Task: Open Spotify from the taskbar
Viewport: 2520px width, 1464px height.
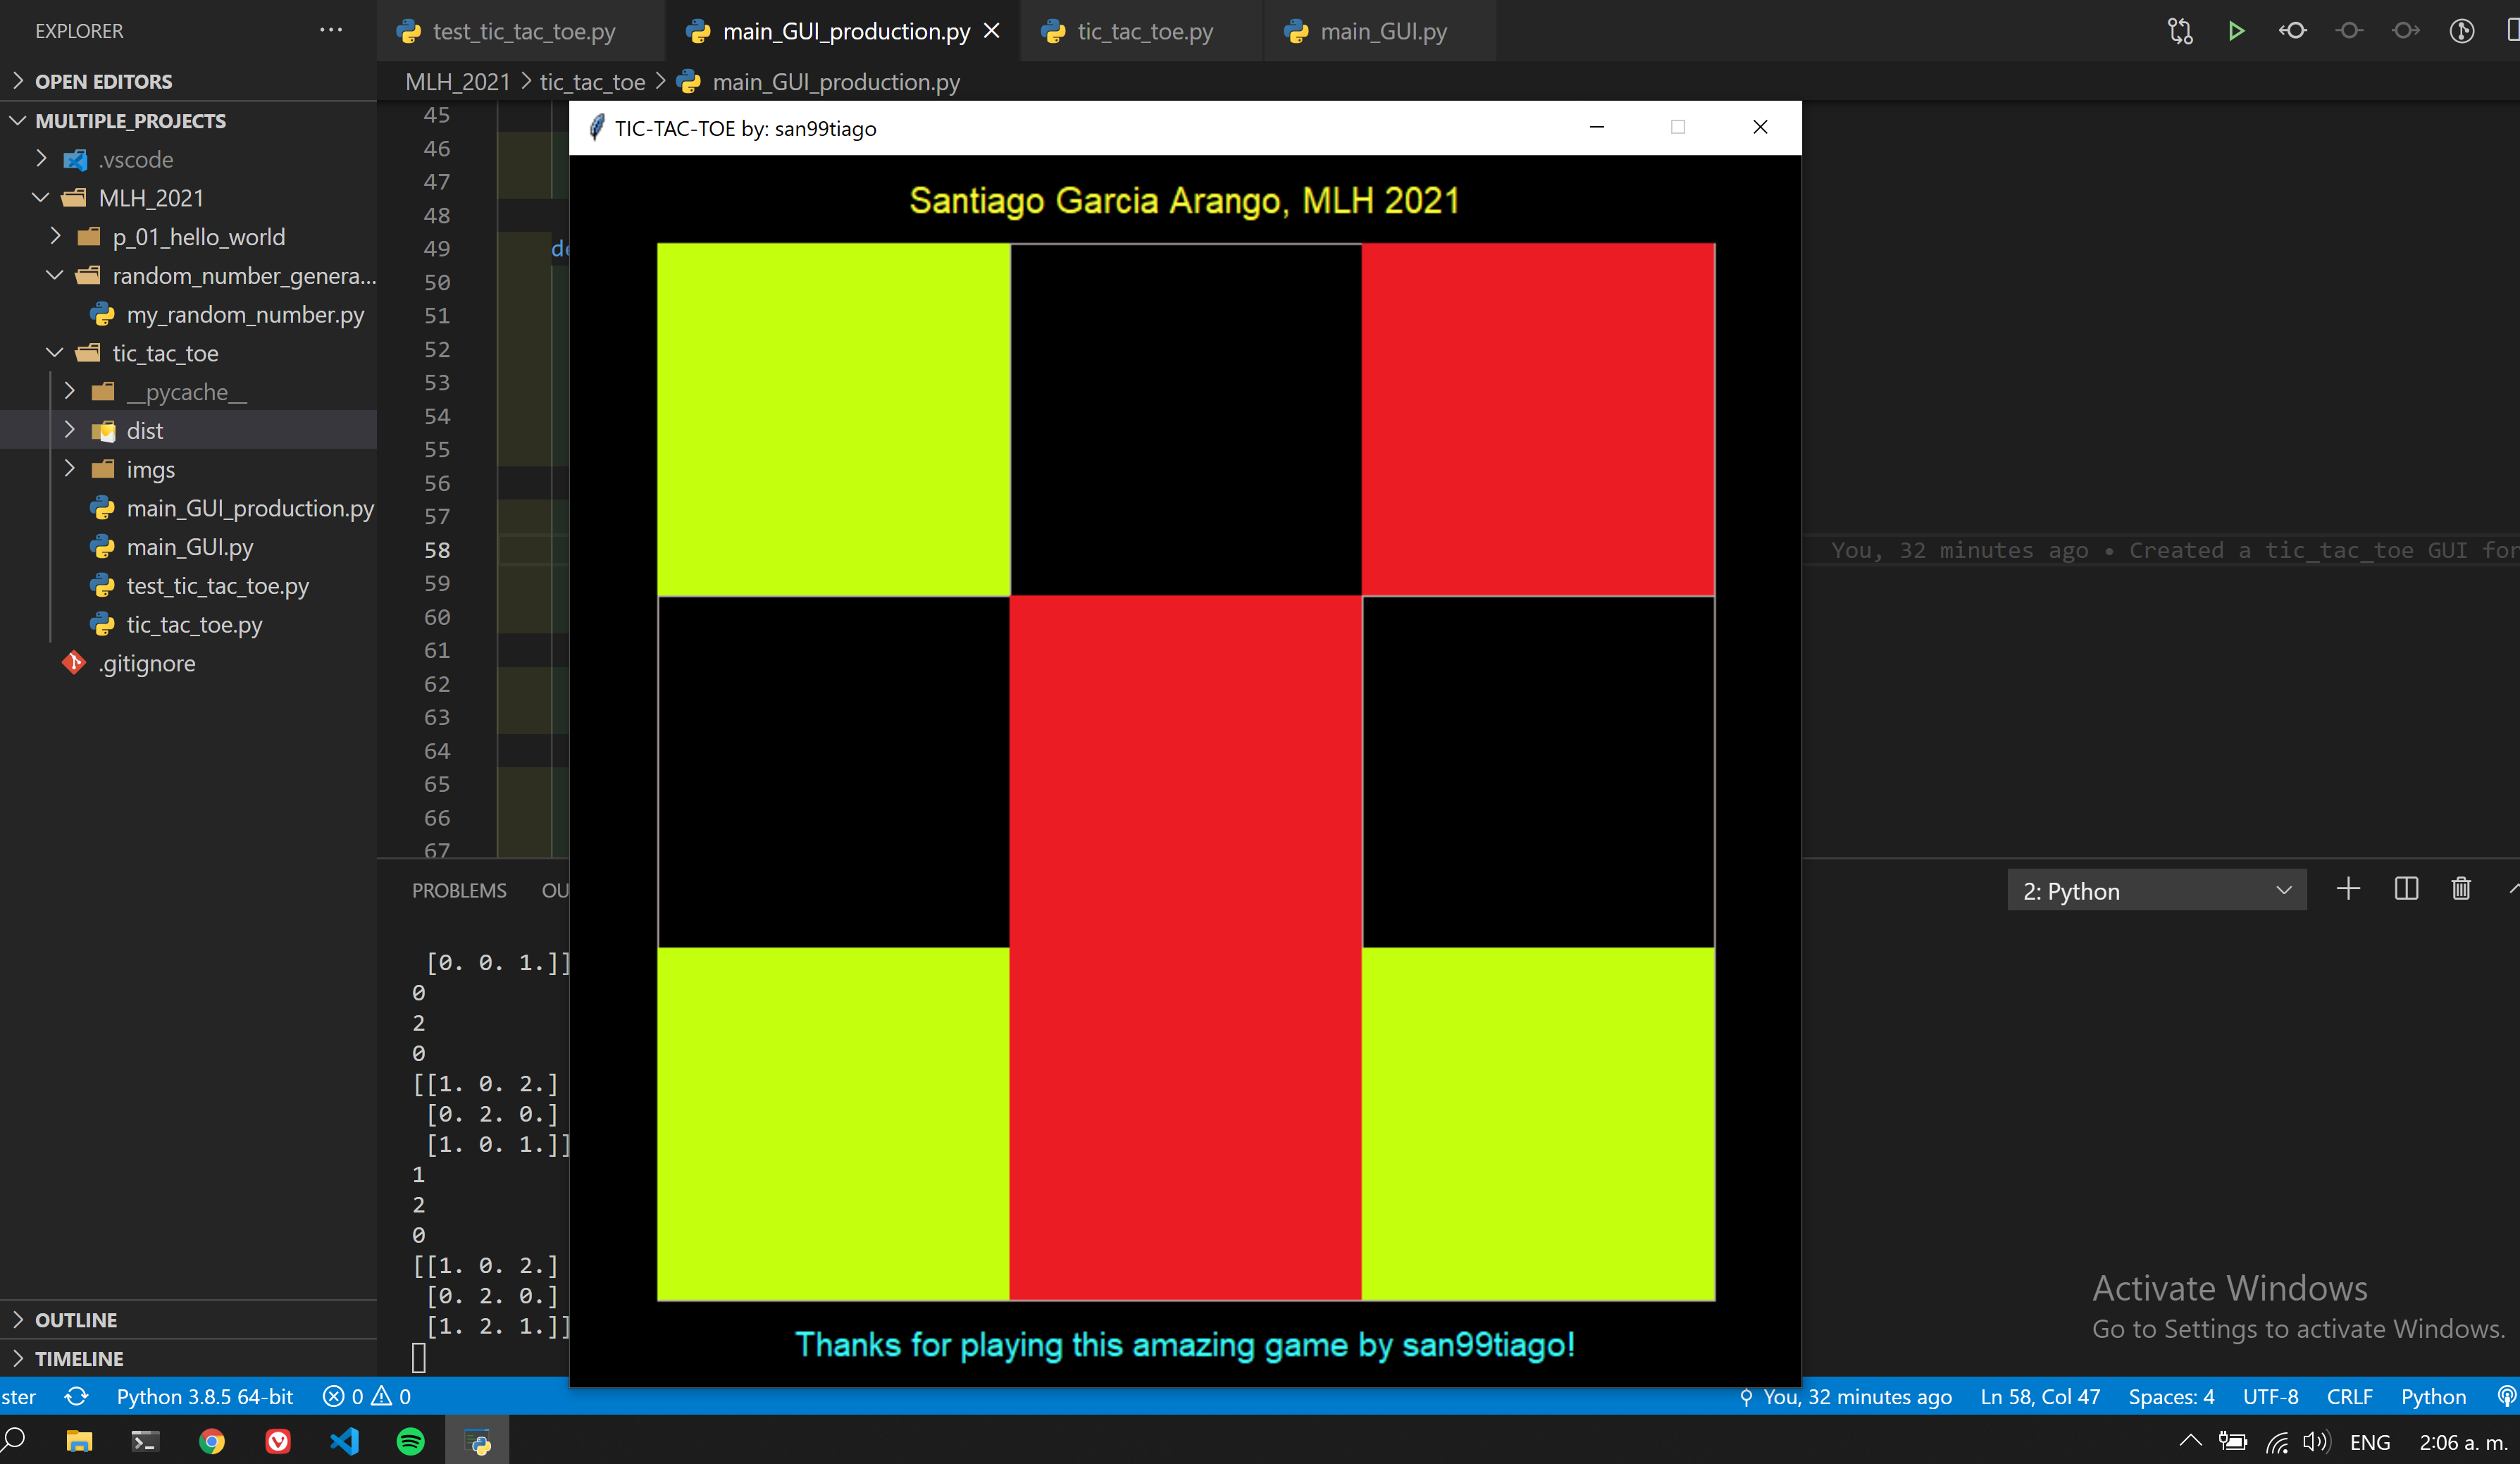Action: coord(411,1441)
